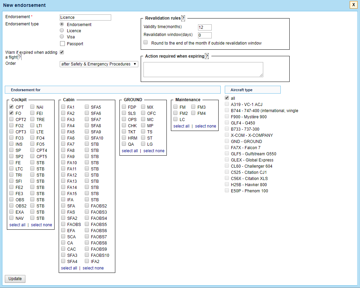Check the NAV cockpit checkbox
This screenshot has height=288, width=360.
(11, 218)
